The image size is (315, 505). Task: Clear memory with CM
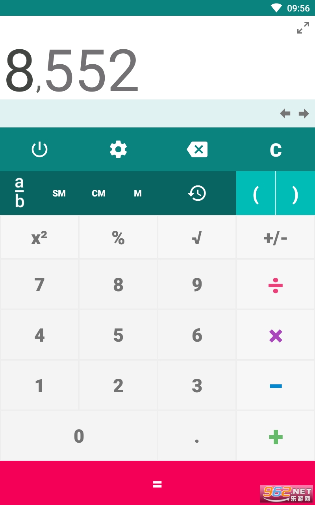click(98, 193)
